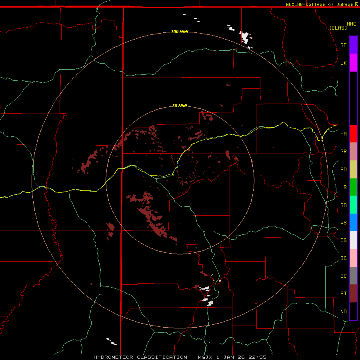Click the RF purple legend swatch
The height and width of the screenshot is (360, 360).
353,44
